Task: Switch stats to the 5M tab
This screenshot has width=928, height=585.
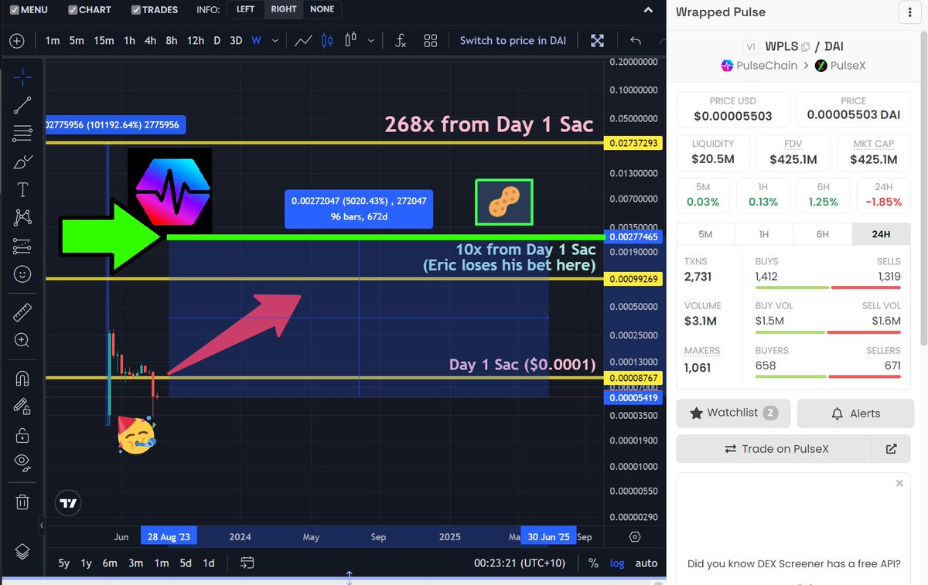Action: [705, 234]
